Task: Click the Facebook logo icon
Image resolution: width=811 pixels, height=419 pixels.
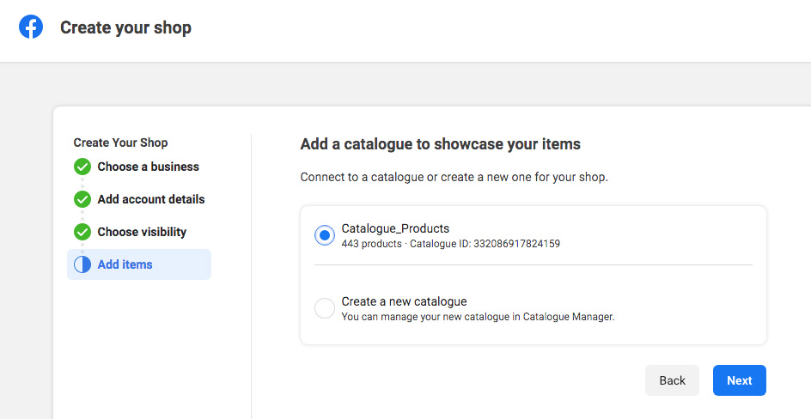Action: (x=31, y=27)
